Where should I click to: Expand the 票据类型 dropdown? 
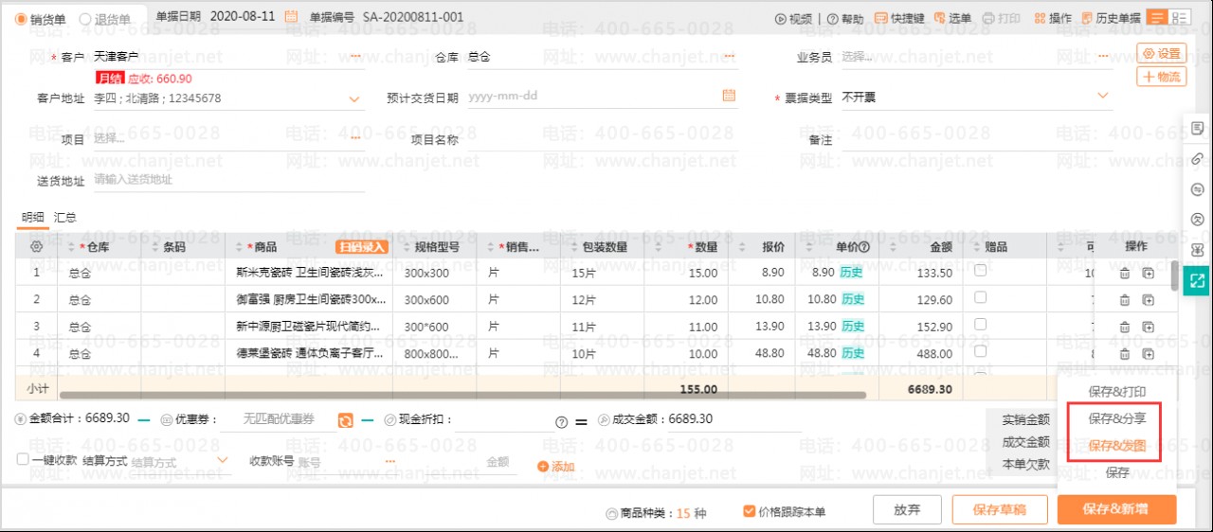pyautogui.click(x=1102, y=96)
